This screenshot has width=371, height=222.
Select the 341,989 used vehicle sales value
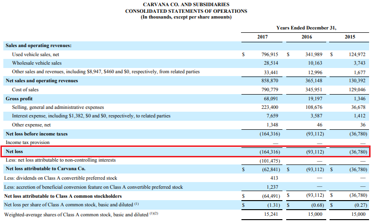[x=313, y=55]
